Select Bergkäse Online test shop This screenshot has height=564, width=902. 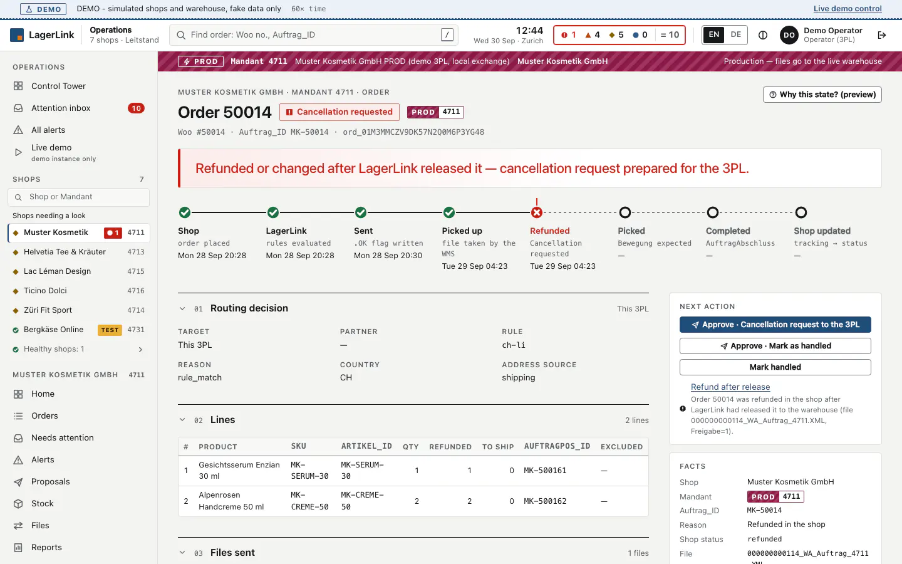[x=78, y=330]
